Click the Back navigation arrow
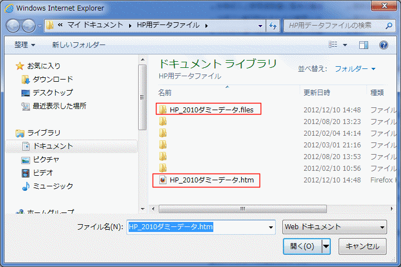Screen dimensions: 401x267 (x=13, y=26)
